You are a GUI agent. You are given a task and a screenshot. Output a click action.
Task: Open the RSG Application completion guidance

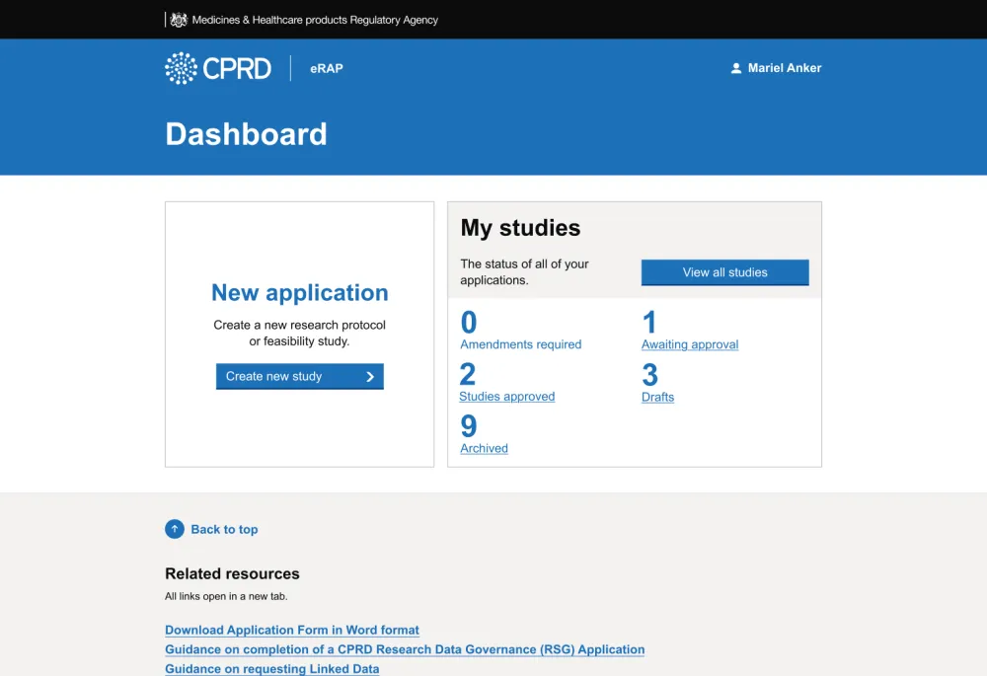tap(404, 649)
